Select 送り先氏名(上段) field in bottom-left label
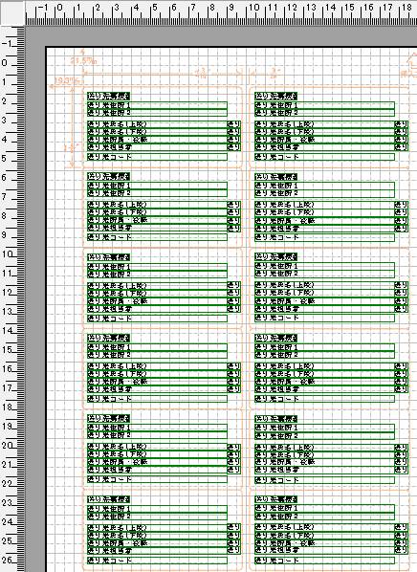The width and height of the screenshot is (417, 572). click(157, 528)
